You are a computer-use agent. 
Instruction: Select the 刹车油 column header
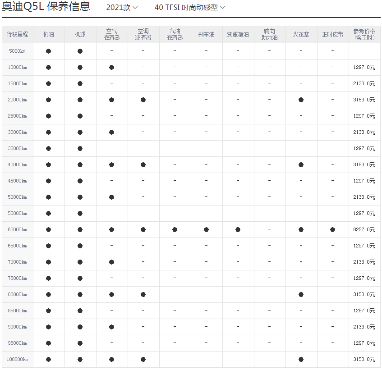tap(207, 35)
